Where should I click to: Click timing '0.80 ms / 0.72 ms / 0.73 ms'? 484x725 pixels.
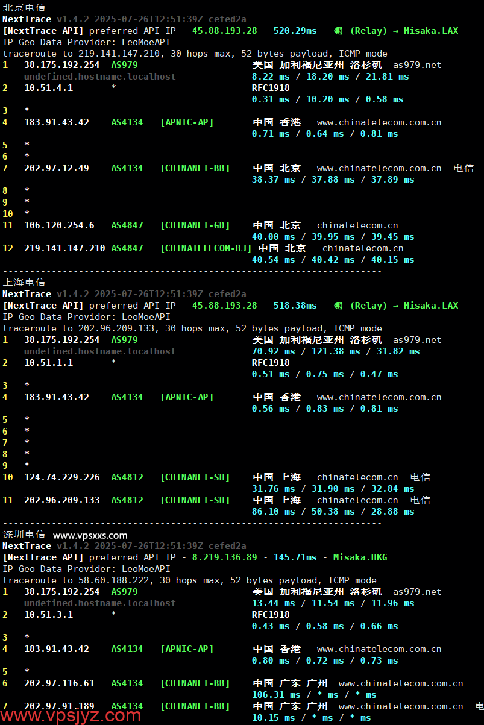pyautogui.click(x=325, y=661)
